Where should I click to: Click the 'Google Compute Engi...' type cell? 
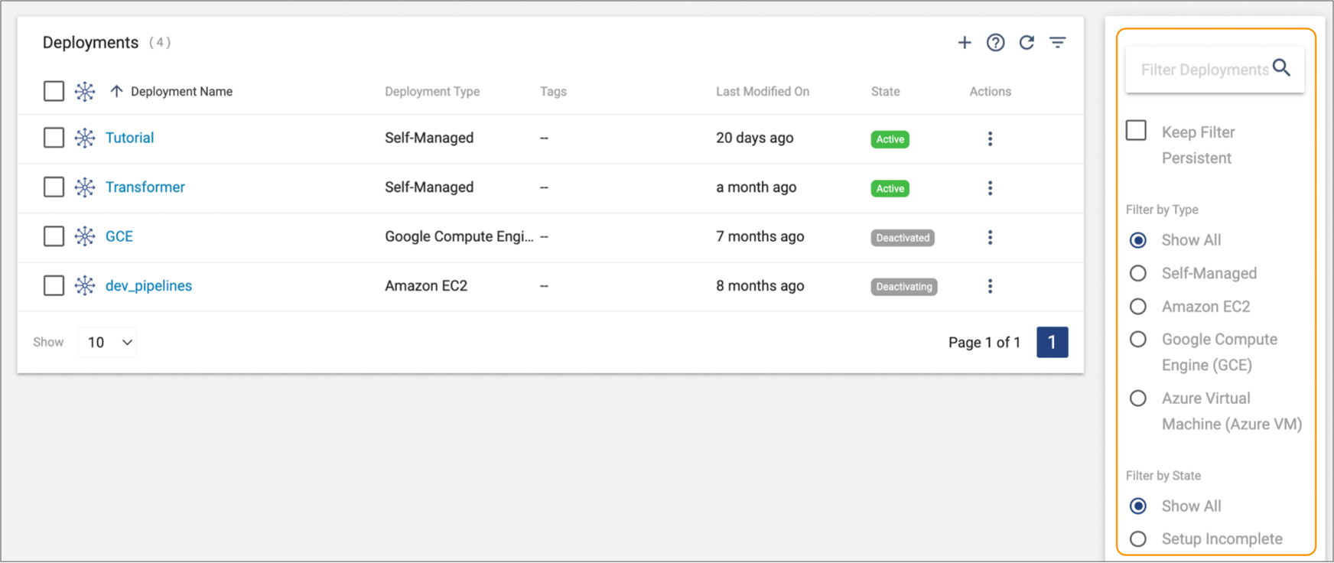(459, 236)
